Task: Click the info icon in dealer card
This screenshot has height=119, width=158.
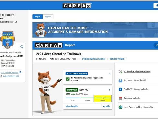Action: click(x=22, y=46)
